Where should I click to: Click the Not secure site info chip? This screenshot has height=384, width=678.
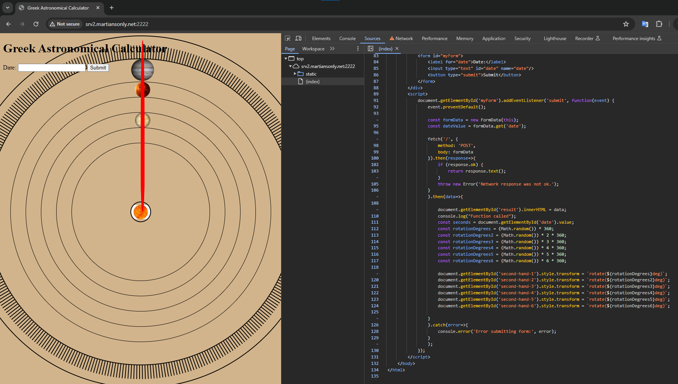tap(65, 24)
